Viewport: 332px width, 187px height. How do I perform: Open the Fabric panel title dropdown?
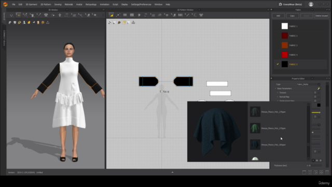(x=312, y=10)
